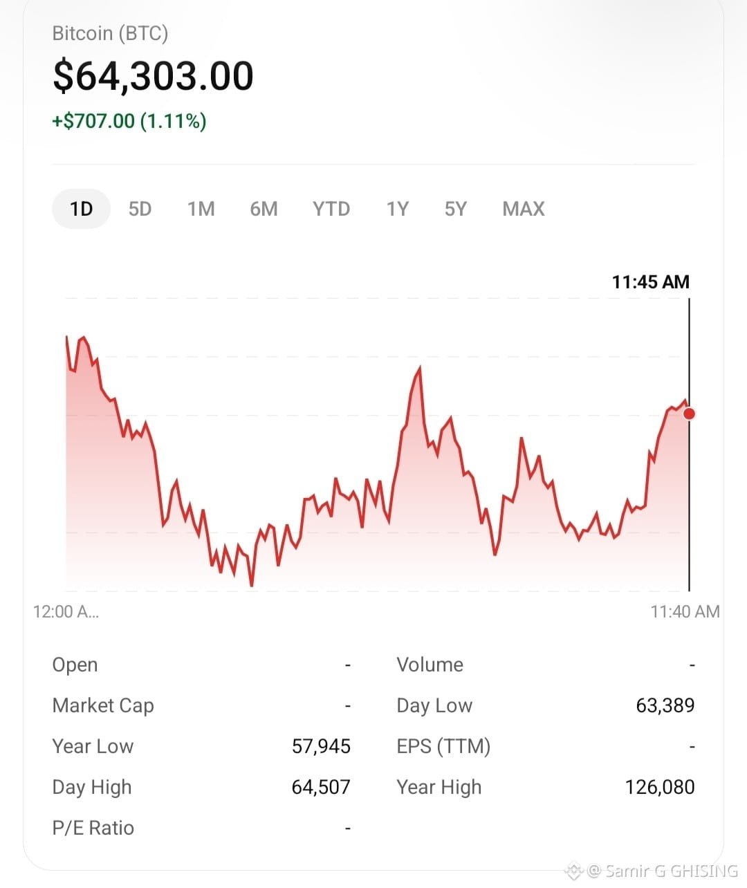The width and height of the screenshot is (747, 888).
Task: Click the midday peak on the price chart
Action: 419,369
